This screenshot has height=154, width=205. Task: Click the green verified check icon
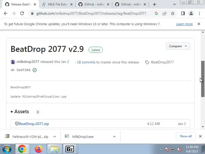[x=35, y=70]
